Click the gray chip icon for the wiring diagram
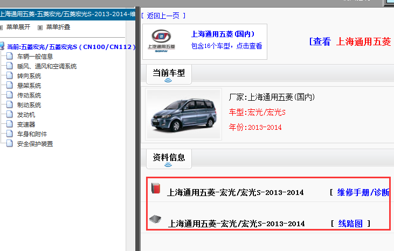The width and height of the screenshot is (394, 251). tap(155, 219)
